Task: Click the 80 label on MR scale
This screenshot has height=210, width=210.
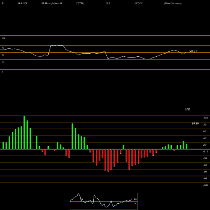Action: [x=205, y=125]
